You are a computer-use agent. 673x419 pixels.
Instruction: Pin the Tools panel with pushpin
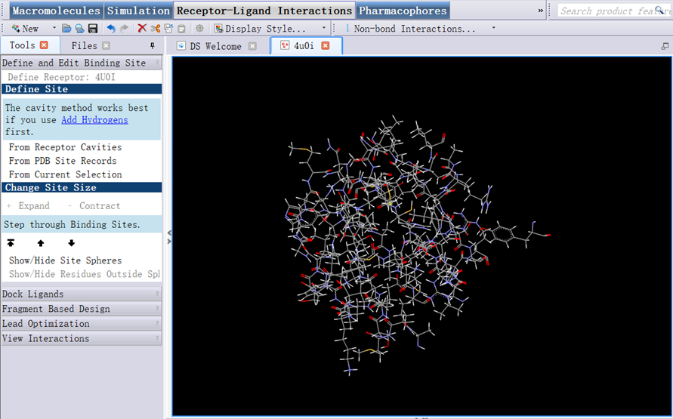[x=153, y=46]
